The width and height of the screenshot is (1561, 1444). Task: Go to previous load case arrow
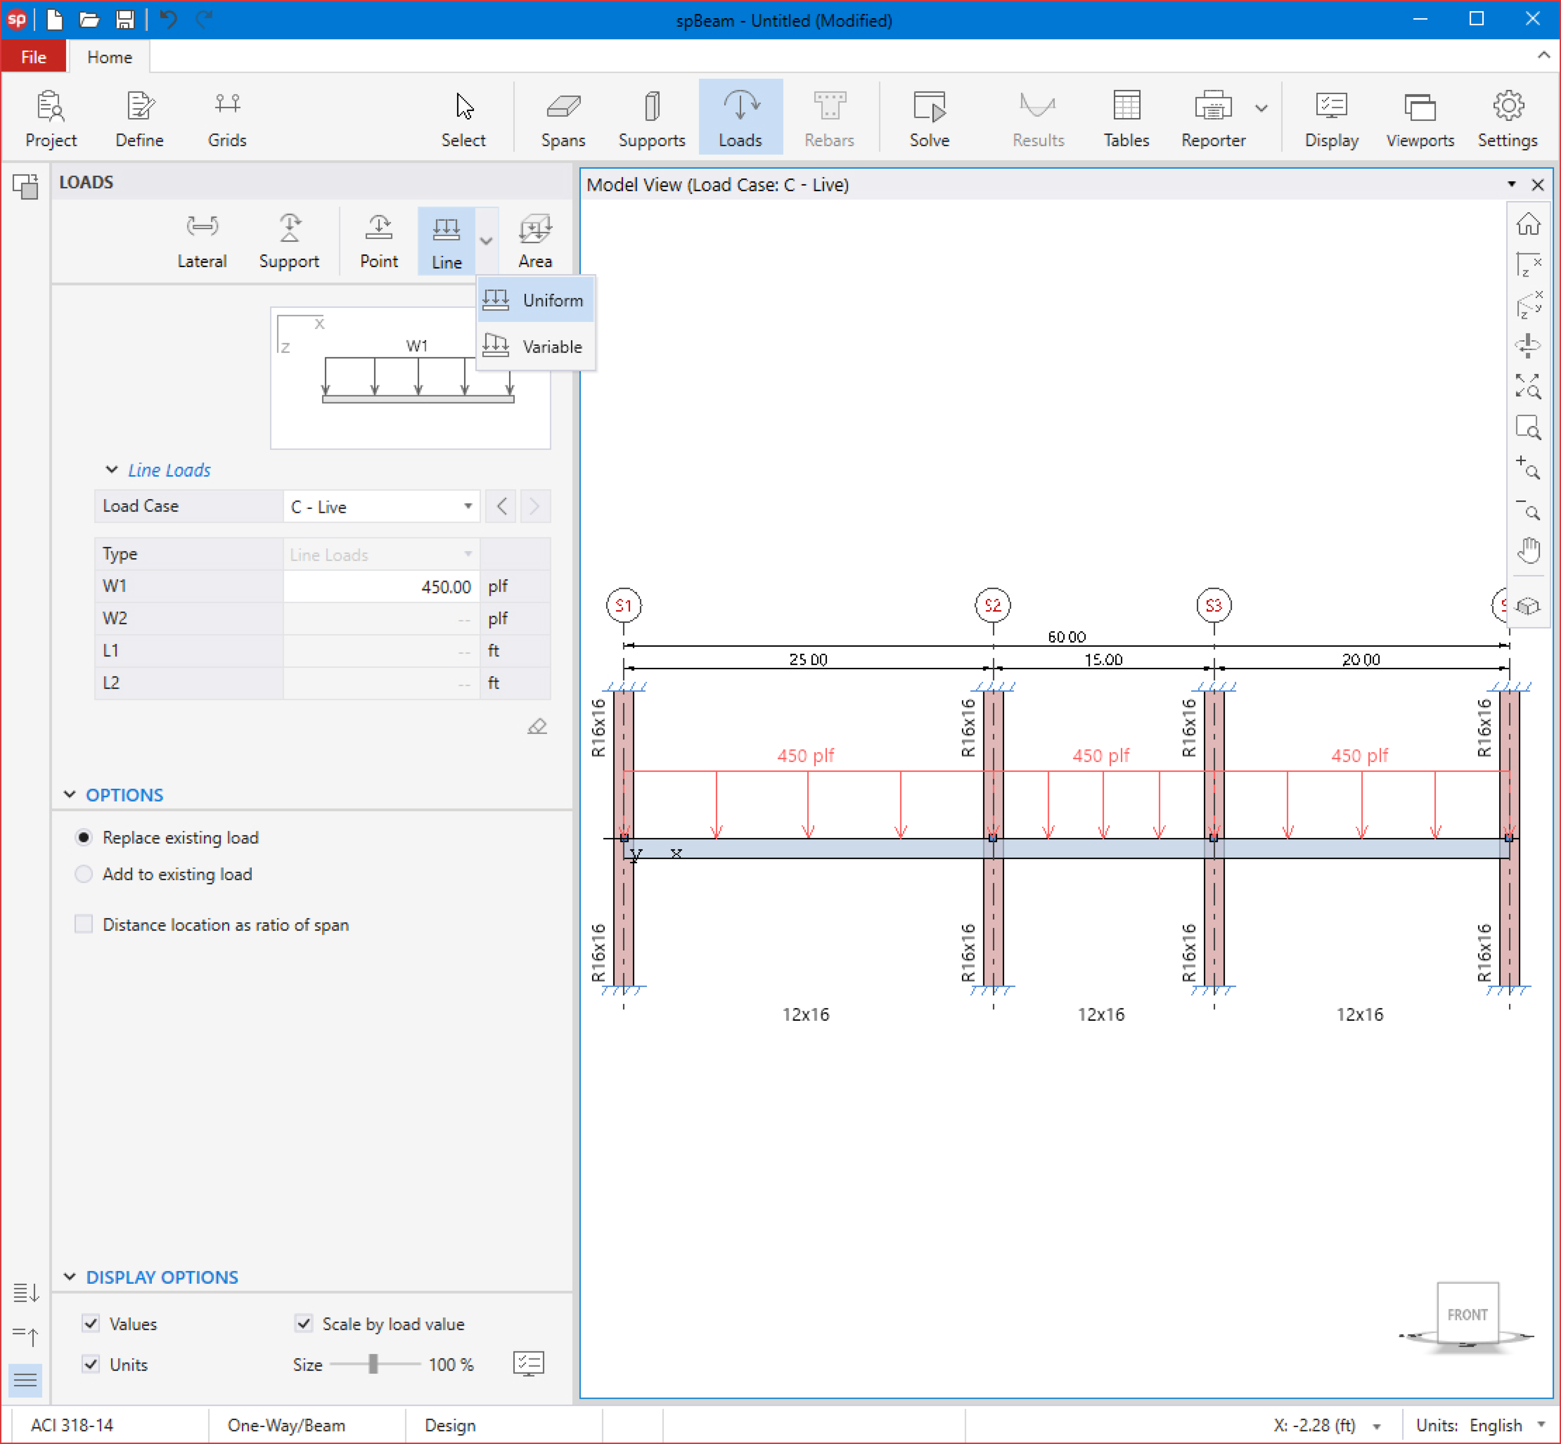501,506
